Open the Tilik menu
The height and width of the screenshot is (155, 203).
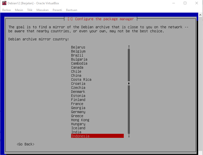coord(30,10)
